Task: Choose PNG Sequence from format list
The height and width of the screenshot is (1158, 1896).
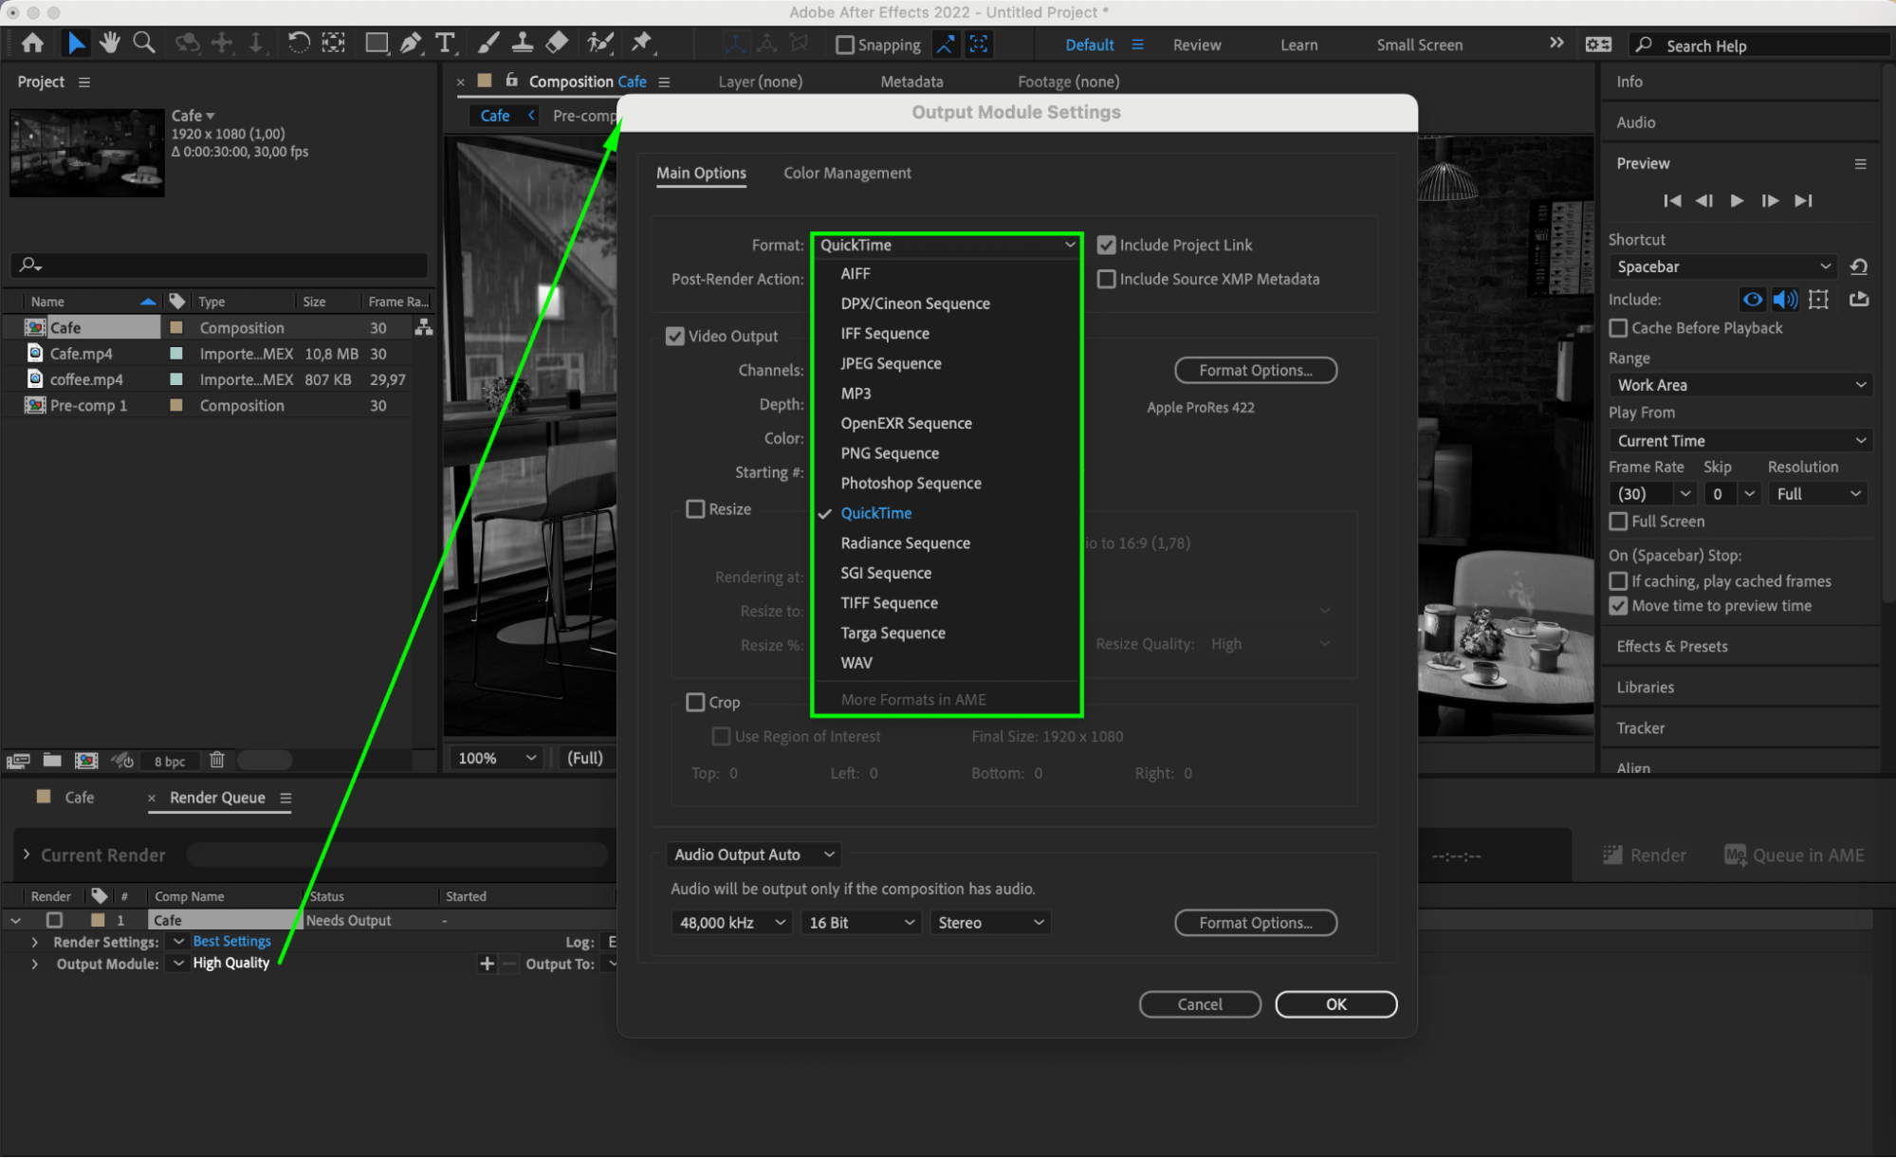Action: click(889, 453)
